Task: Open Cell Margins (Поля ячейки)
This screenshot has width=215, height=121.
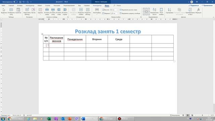Action: [161, 11]
